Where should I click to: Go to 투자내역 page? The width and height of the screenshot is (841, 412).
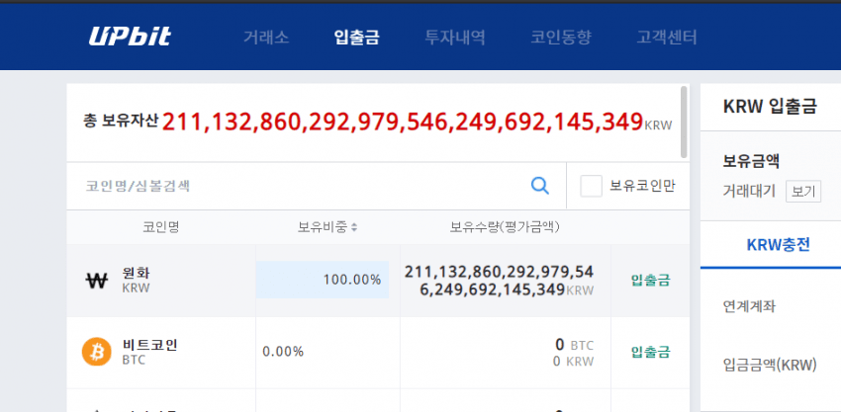coord(455,38)
